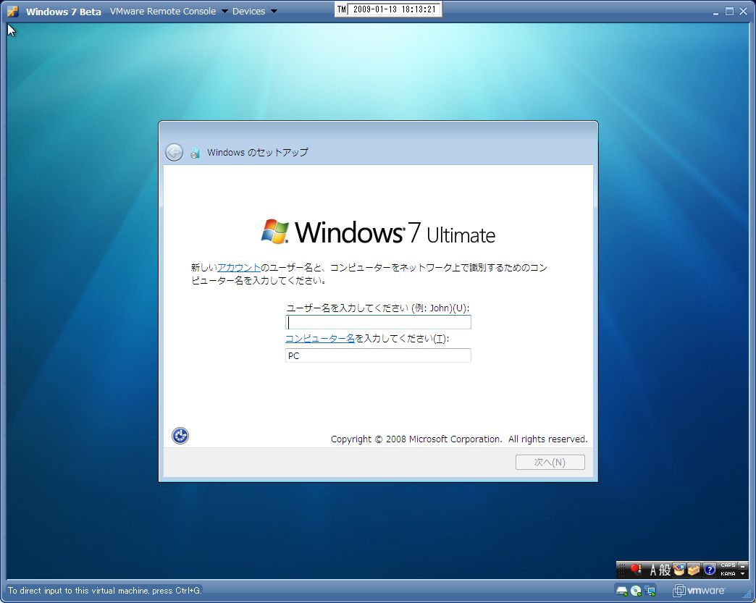Click the computer name field containing PC

378,355
